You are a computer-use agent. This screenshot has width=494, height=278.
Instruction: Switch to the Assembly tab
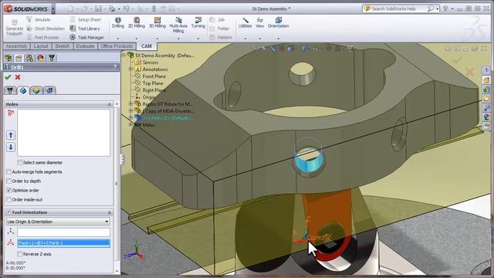point(17,46)
